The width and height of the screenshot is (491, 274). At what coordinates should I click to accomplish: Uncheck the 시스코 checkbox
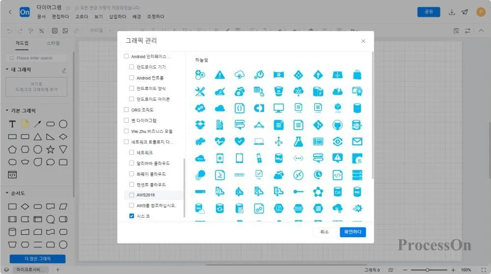[132, 216]
